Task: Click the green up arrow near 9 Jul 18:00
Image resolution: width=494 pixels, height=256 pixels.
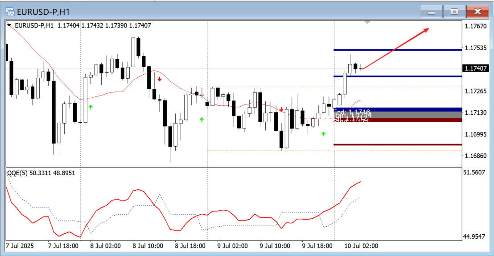Action: click(324, 133)
